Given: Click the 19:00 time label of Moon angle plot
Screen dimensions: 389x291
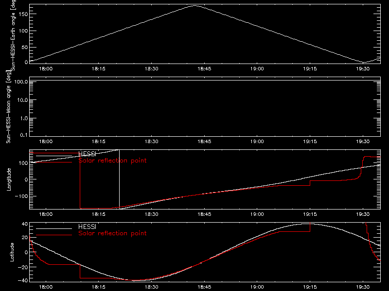Looking at the screenshot, I should pyautogui.click(x=257, y=142).
